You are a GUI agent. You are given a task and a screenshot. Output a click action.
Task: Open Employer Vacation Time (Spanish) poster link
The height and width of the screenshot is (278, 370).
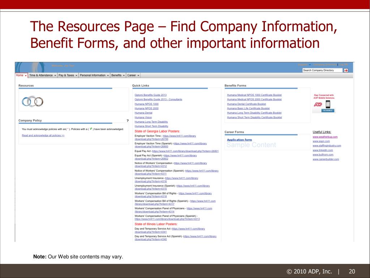coord(190,144)
